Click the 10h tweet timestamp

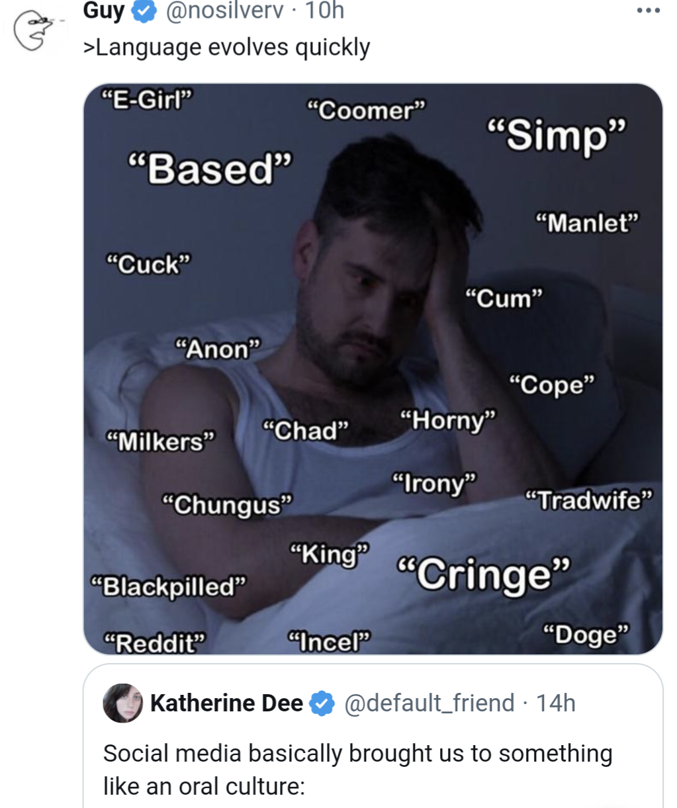(x=324, y=11)
